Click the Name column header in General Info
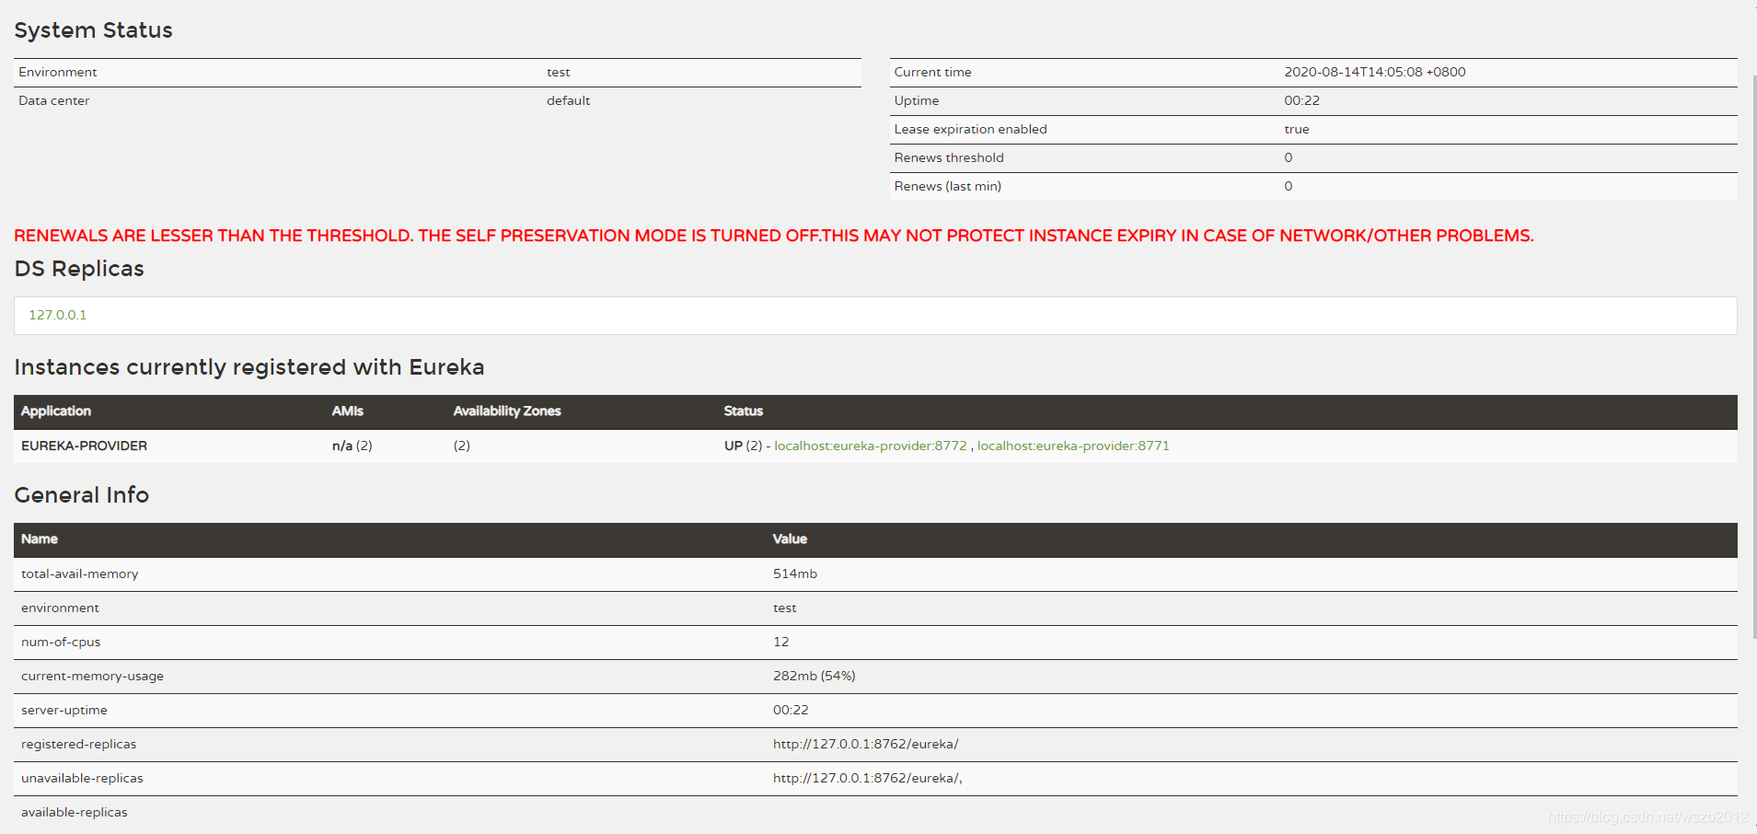The width and height of the screenshot is (1757, 834). [40, 539]
